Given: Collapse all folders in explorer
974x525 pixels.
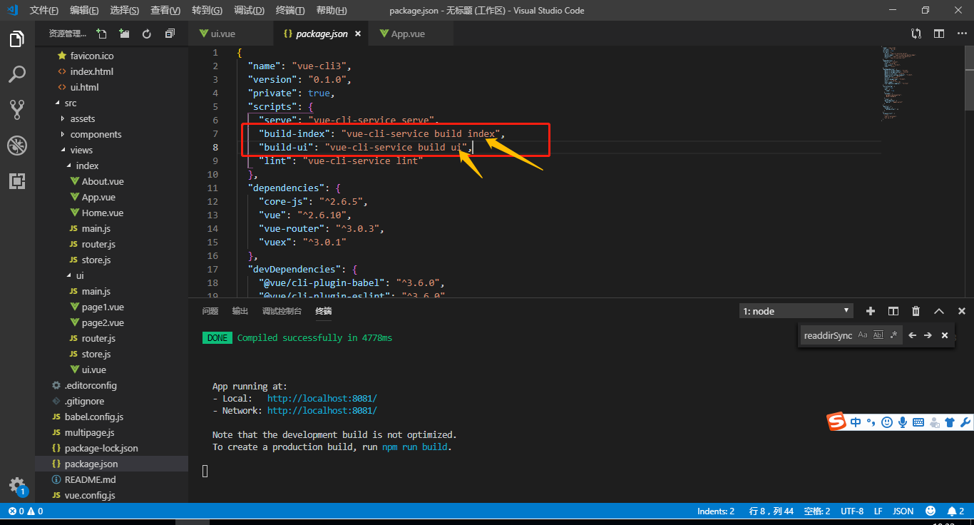Looking at the screenshot, I should click(x=170, y=34).
